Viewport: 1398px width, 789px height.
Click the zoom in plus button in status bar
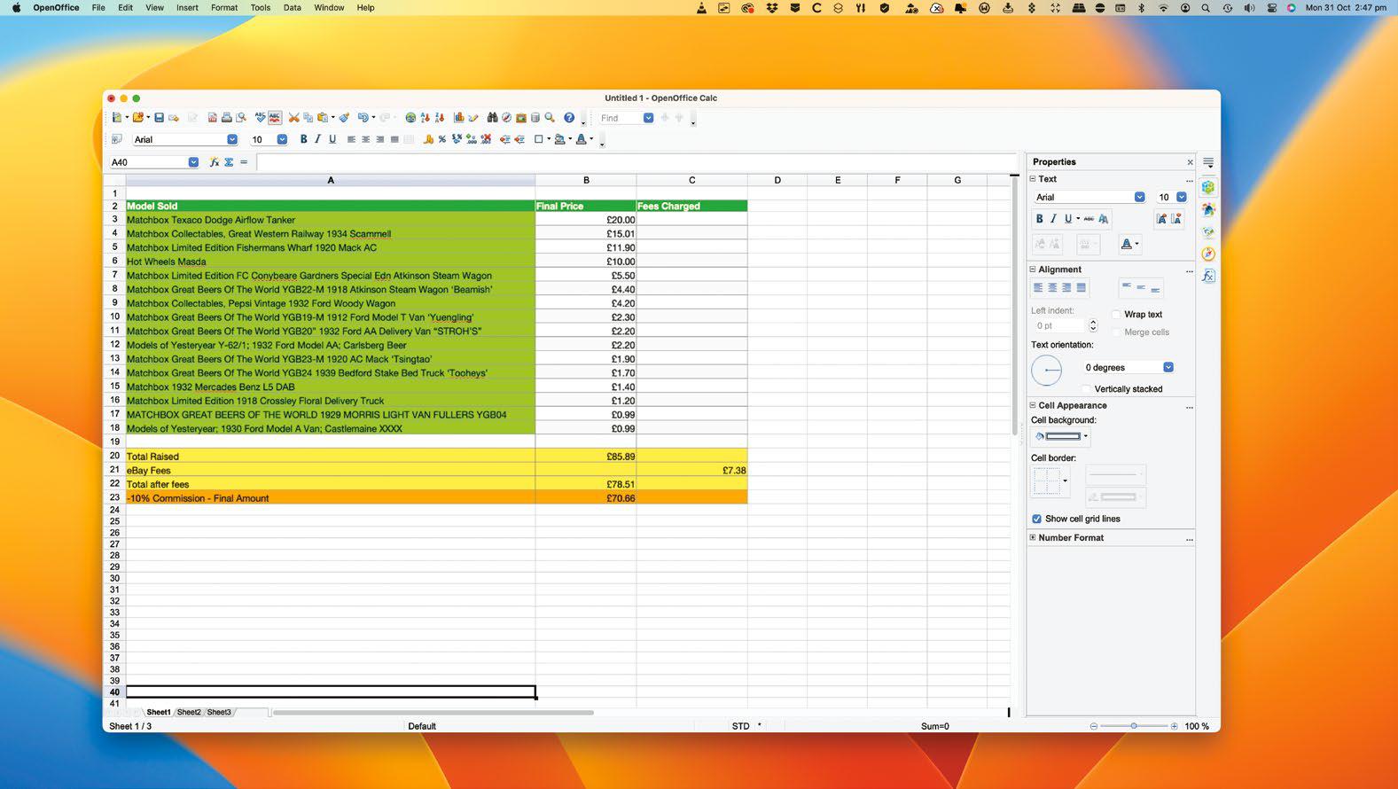click(x=1174, y=726)
